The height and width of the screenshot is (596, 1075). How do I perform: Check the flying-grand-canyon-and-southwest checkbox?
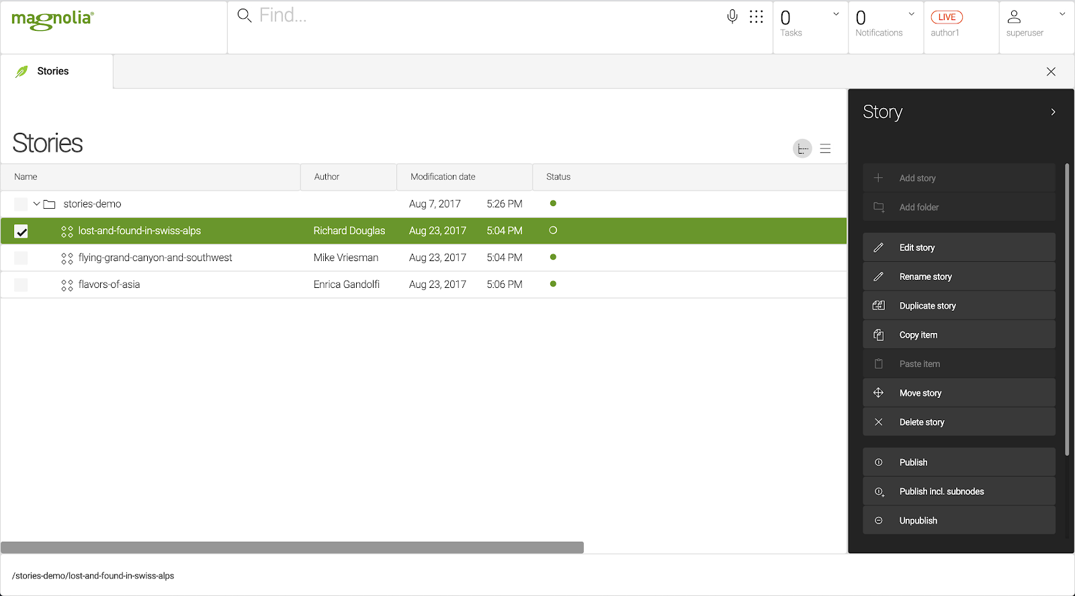pyautogui.click(x=21, y=258)
